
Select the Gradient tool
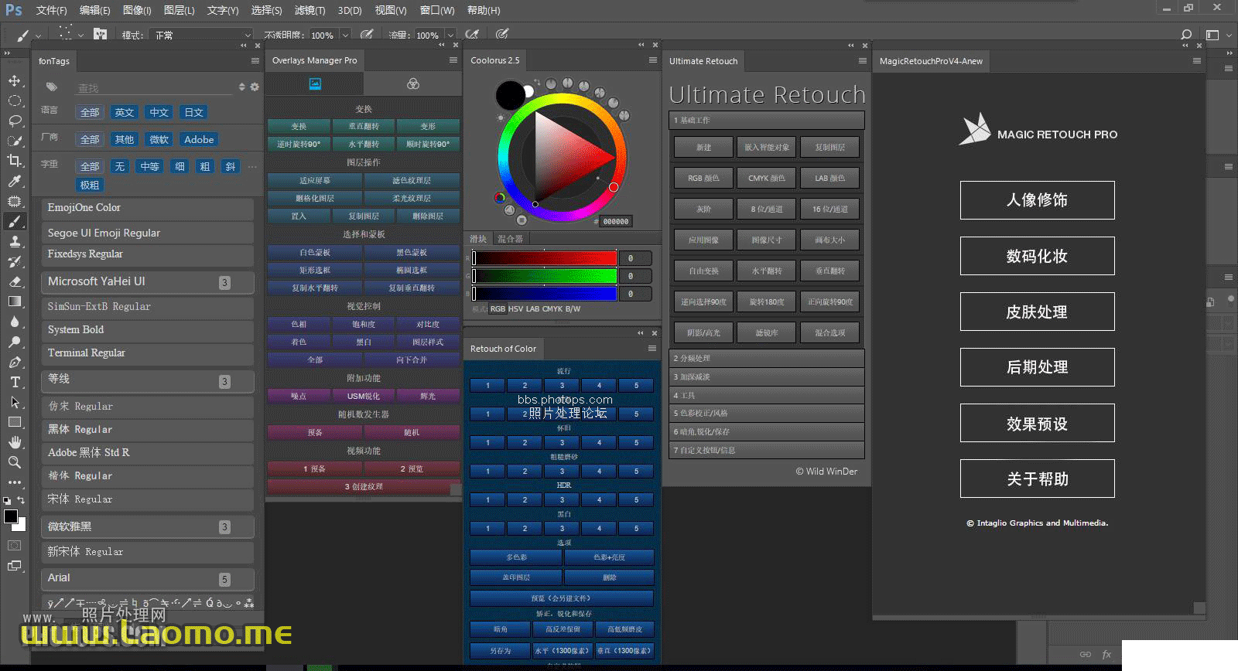tap(14, 301)
